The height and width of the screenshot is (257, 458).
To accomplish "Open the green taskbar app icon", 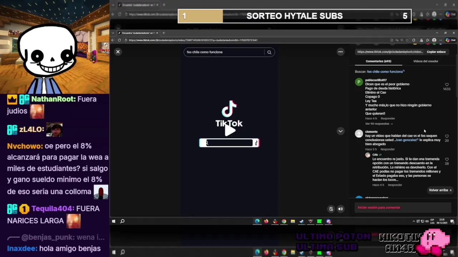I will click(320, 221).
